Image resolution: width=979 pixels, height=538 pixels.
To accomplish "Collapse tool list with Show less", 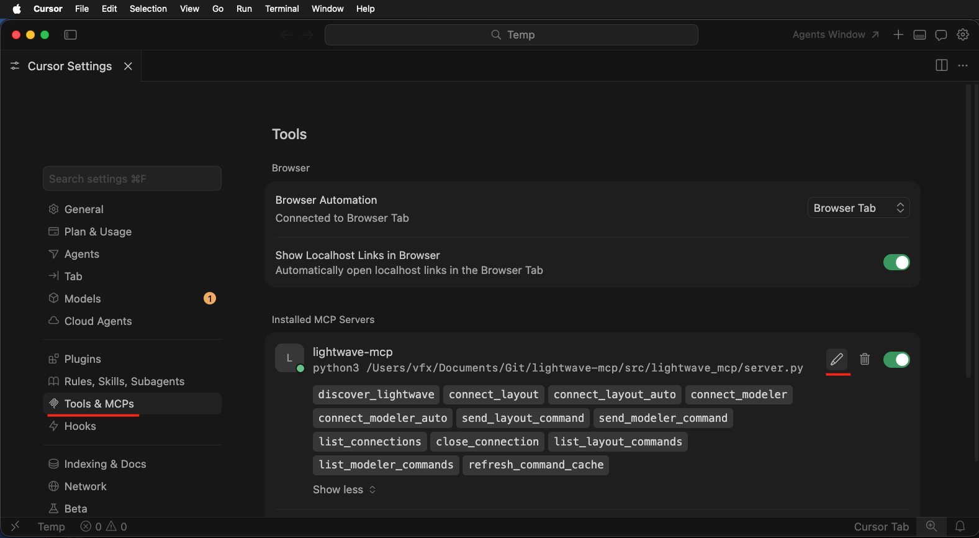I will pyautogui.click(x=345, y=490).
